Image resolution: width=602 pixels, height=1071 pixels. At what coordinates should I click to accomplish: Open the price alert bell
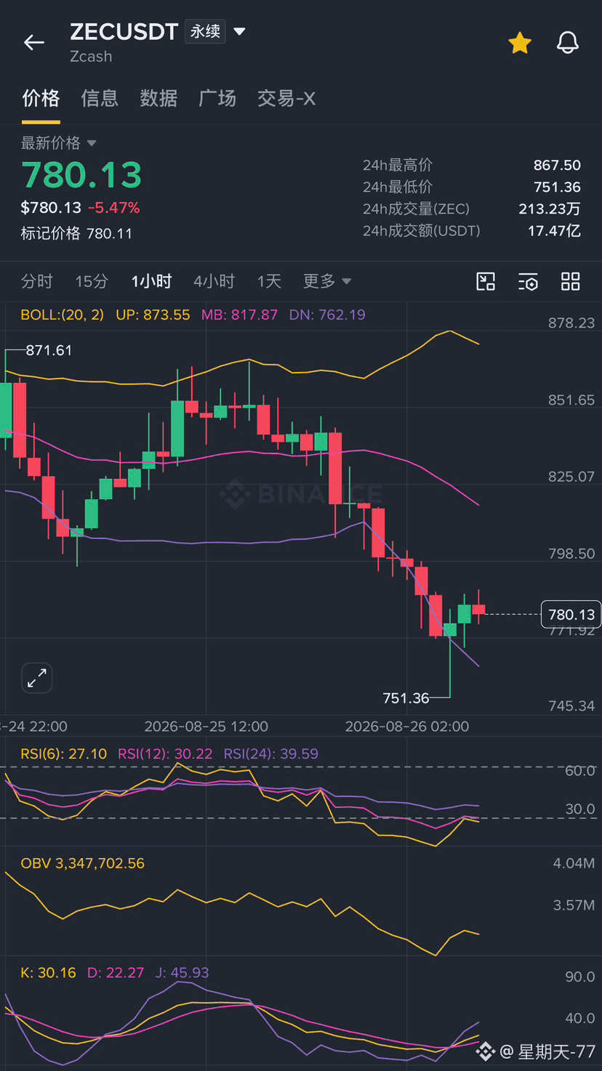[x=568, y=43]
